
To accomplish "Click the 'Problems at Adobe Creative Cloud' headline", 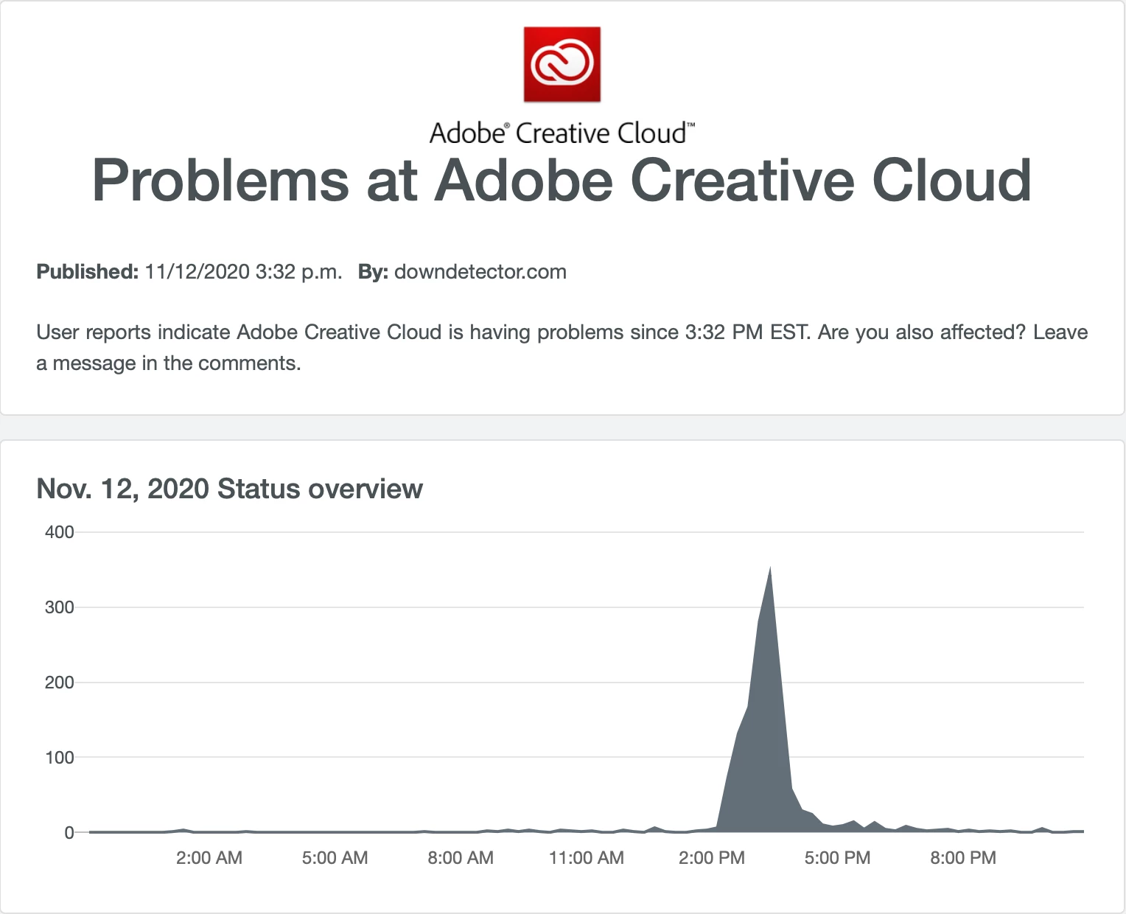I will point(562,181).
